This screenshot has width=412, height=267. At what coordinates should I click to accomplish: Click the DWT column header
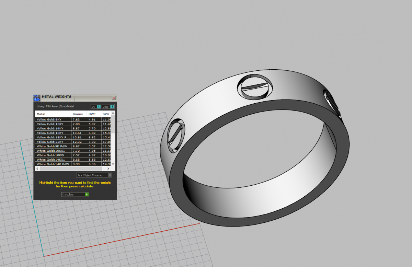click(94, 114)
